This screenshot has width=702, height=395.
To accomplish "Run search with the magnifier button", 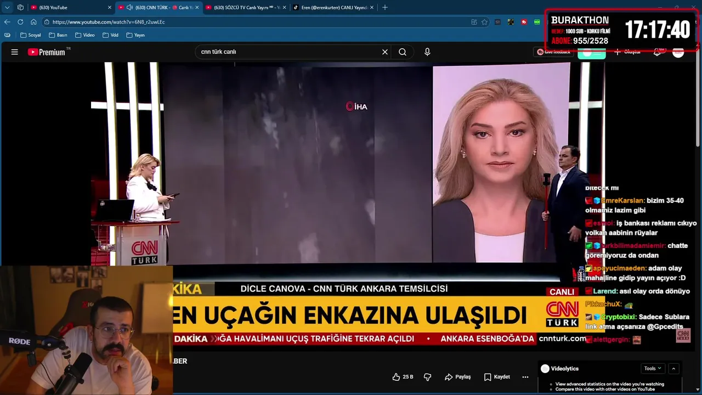I will 403,52.
